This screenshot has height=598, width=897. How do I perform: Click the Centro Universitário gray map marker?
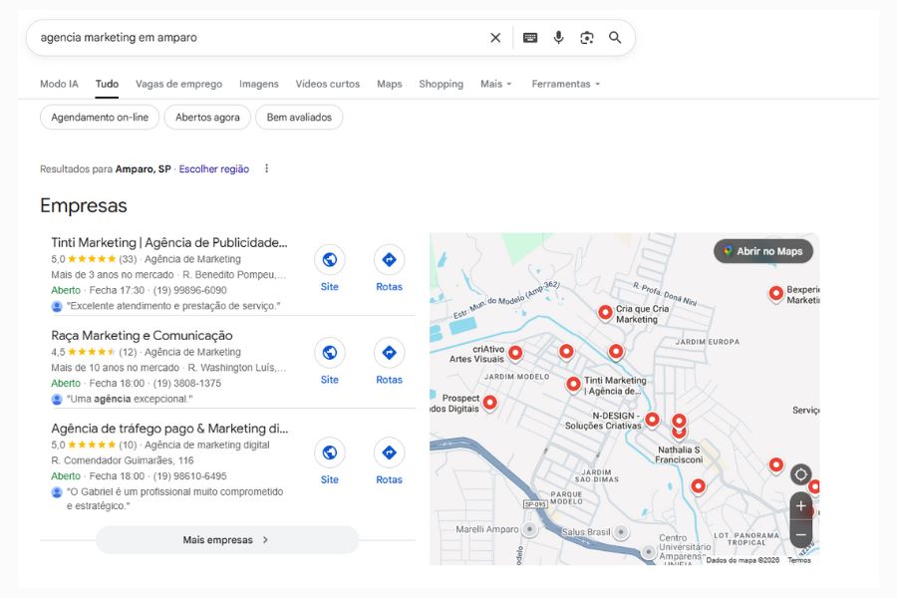click(x=648, y=552)
